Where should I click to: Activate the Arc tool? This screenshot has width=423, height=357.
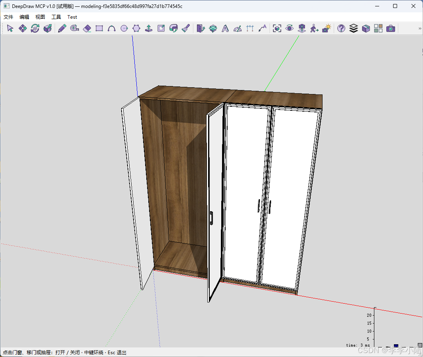pyautogui.click(x=112, y=28)
